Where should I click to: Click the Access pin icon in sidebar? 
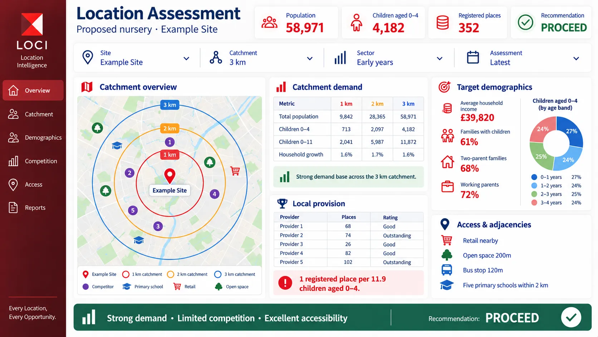[13, 184]
